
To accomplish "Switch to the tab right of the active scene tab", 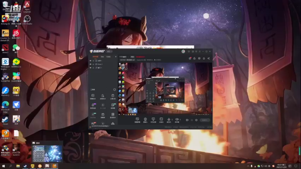I will (102, 57).
